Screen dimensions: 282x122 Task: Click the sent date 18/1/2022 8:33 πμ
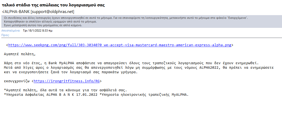click(38, 31)
